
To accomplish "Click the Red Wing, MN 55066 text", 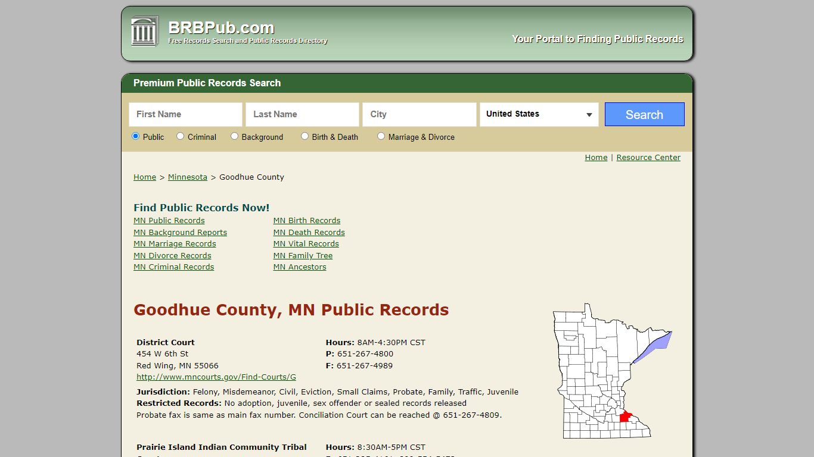I will click(x=178, y=366).
